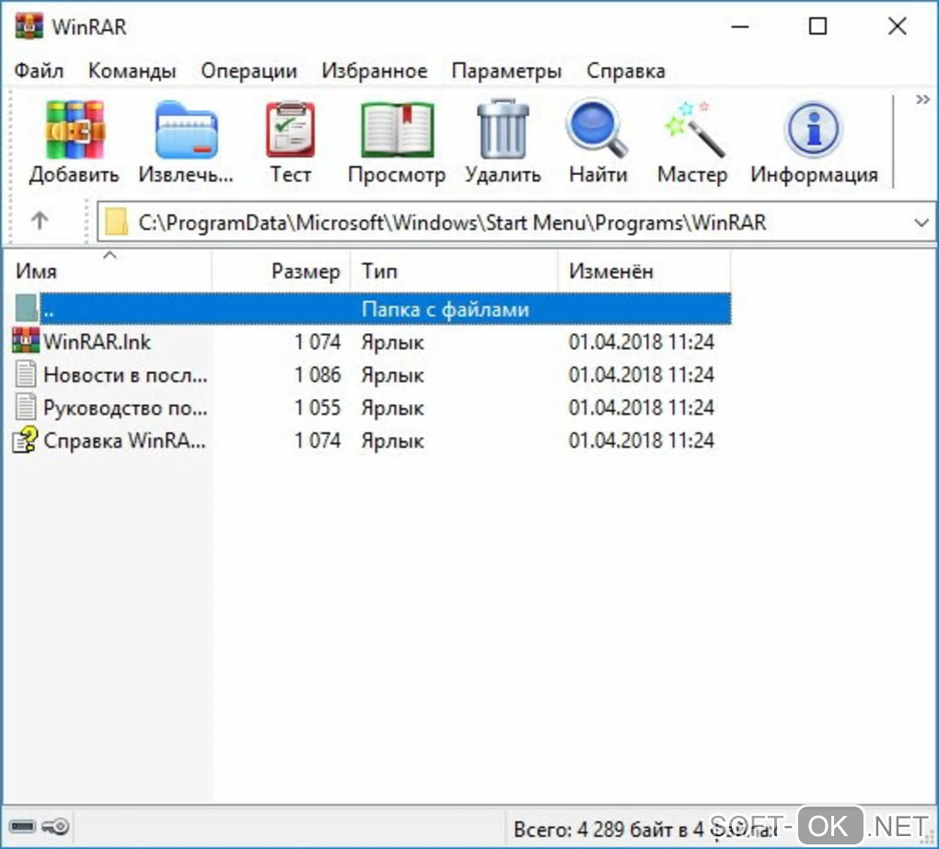Click the key password icon in status bar
The image size is (939, 849).
pos(55,827)
